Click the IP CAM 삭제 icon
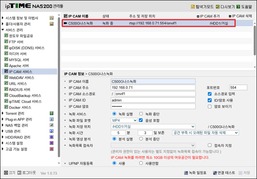 click(x=230, y=17)
